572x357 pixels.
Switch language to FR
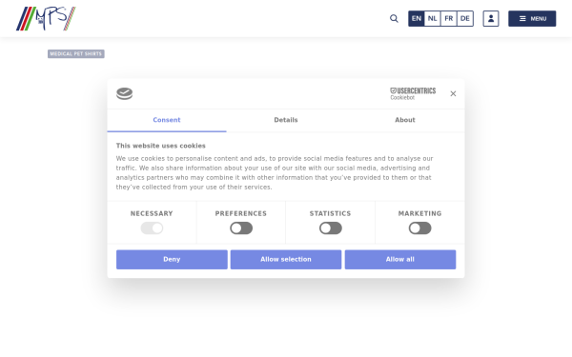(449, 19)
